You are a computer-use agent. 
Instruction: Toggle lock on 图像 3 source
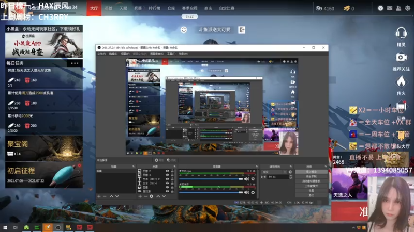click(x=172, y=175)
